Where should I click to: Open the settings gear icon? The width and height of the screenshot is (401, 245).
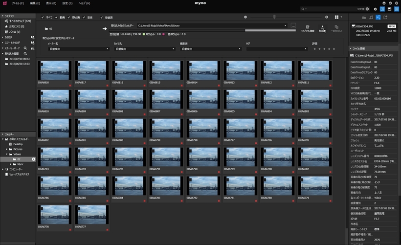pyautogui.click(x=375, y=9)
